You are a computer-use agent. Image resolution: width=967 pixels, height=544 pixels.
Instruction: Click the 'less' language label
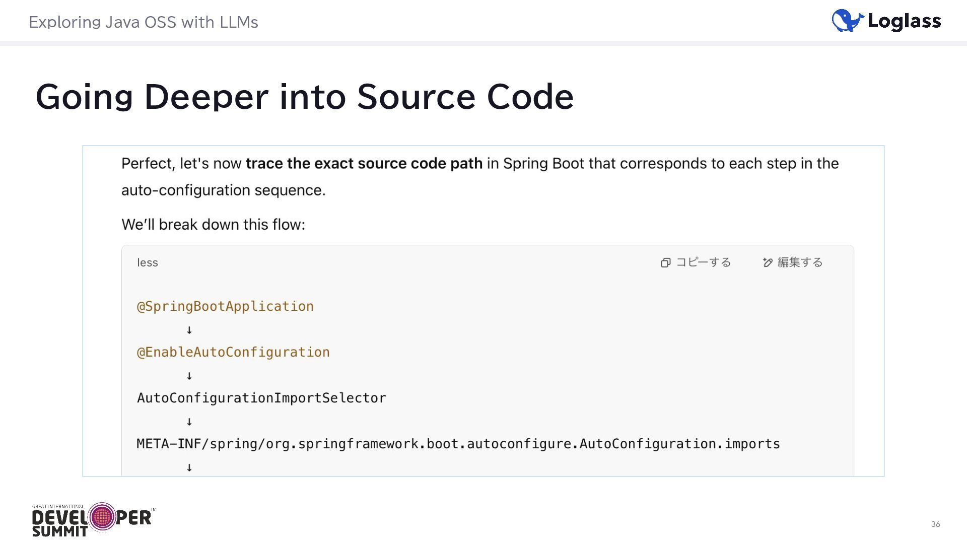147,262
